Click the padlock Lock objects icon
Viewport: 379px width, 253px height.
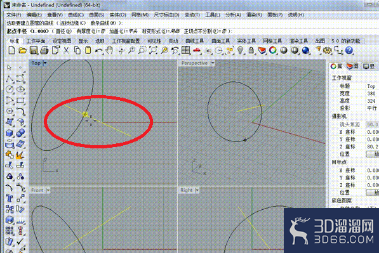(x=251, y=50)
